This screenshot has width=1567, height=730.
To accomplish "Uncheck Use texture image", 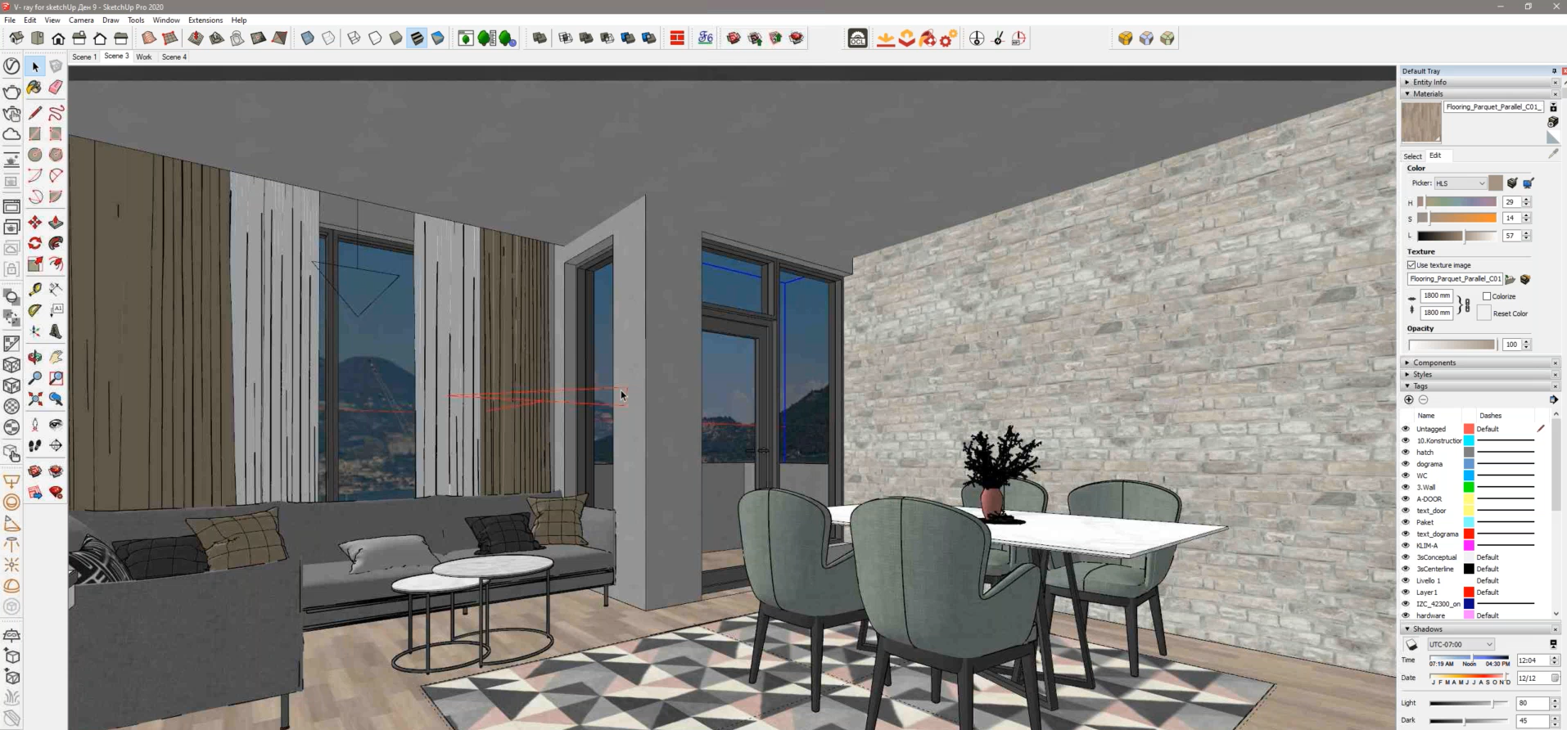I will tap(1411, 265).
